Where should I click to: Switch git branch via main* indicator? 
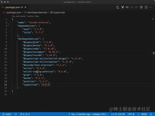tap(7, 114)
